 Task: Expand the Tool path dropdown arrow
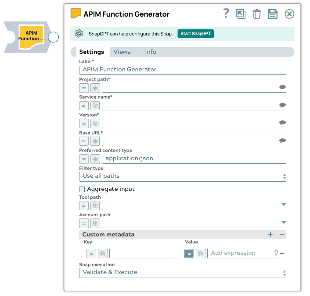(284, 205)
